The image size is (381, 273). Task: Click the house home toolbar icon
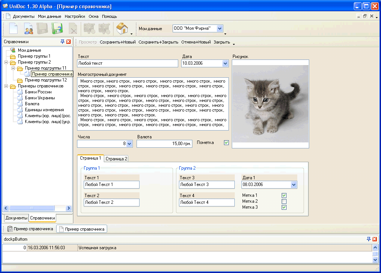click(x=122, y=28)
